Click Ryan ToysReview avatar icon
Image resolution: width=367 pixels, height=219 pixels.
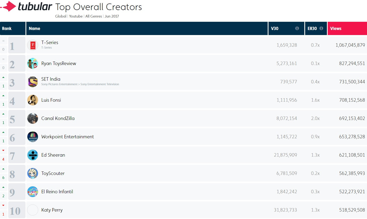(x=33, y=63)
